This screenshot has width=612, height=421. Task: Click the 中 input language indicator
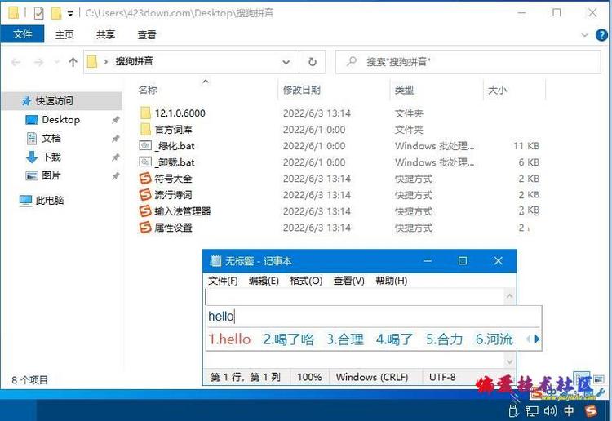[569, 410]
